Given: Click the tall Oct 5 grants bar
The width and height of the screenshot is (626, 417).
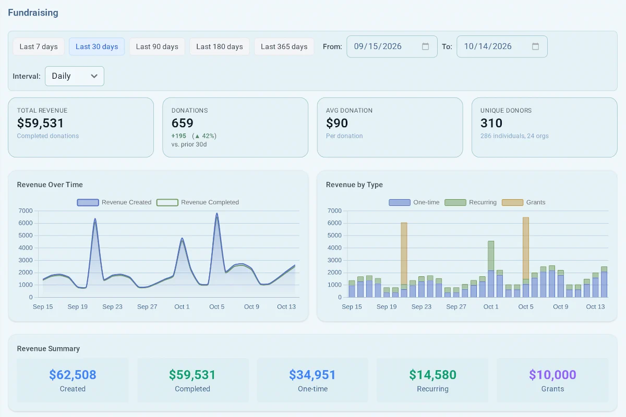Looking at the screenshot, I should [526, 248].
